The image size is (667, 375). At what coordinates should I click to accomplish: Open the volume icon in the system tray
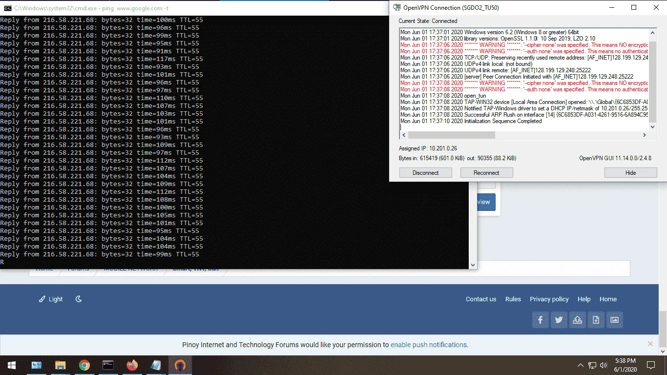point(604,365)
